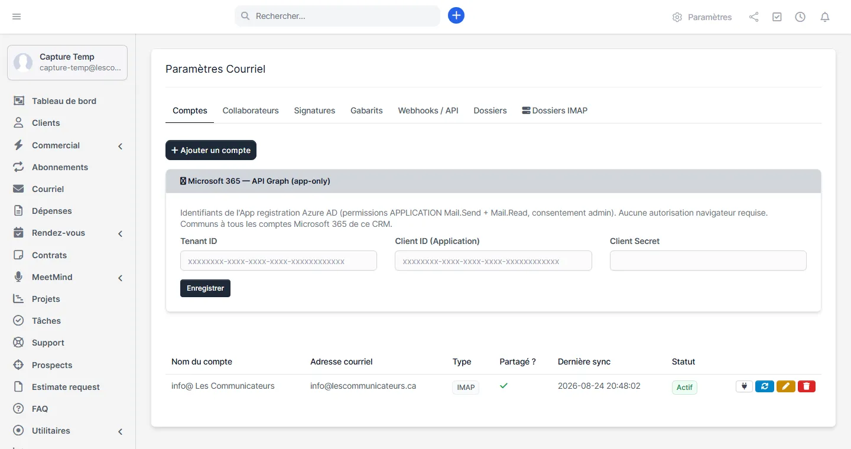The height and width of the screenshot is (449, 851).
Task: Click the green Partagé checkmark
Action: pos(504,386)
